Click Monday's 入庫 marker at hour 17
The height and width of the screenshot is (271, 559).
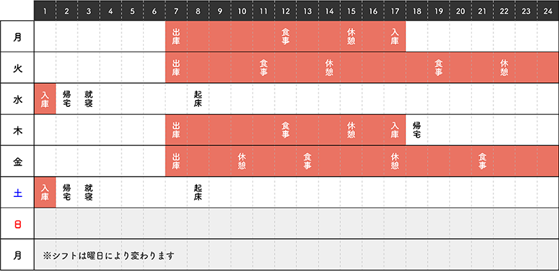coord(394,36)
